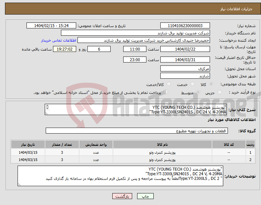
Task: Select the متوسط purchase type radio
Action: click(x=198, y=92)
